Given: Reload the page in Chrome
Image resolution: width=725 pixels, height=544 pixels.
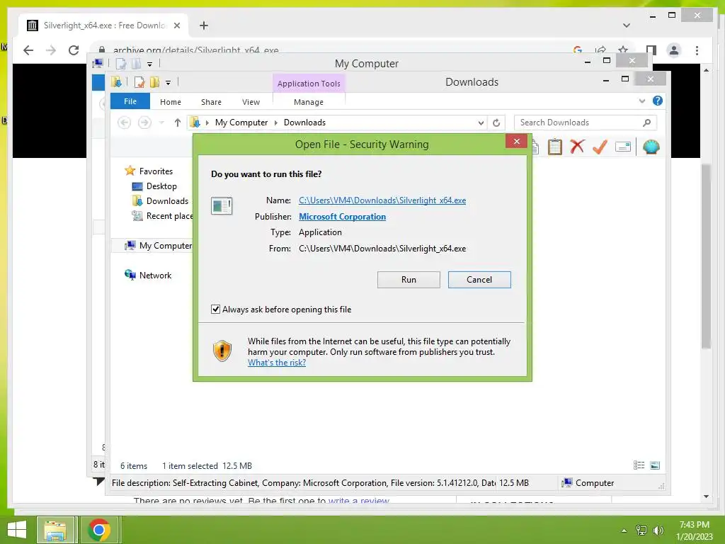Looking at the screenshot, I should [x=74, y=50].
